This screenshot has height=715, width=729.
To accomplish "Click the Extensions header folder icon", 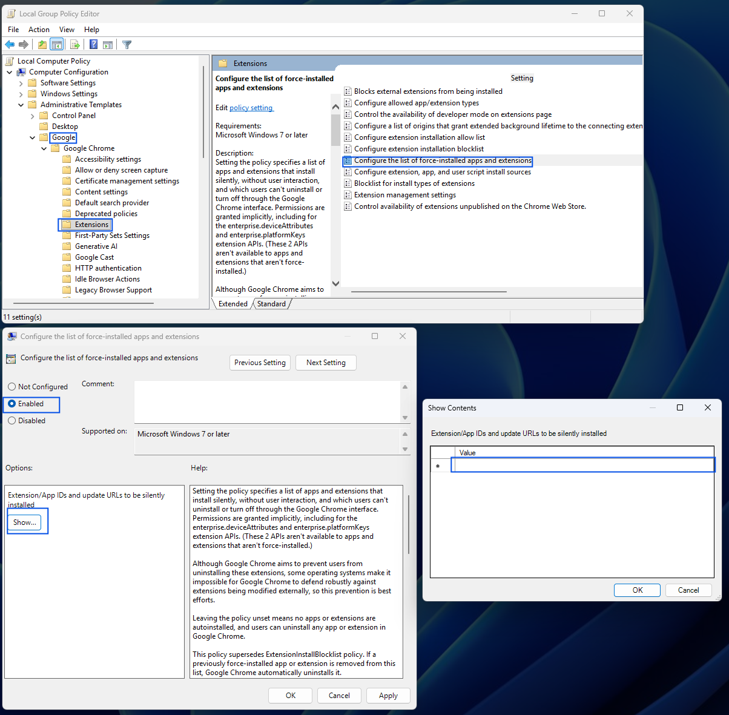I will click(223, 63).
